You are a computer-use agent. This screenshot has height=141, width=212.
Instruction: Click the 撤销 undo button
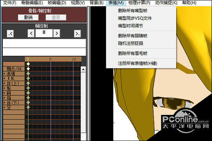(x=28, y=18)
